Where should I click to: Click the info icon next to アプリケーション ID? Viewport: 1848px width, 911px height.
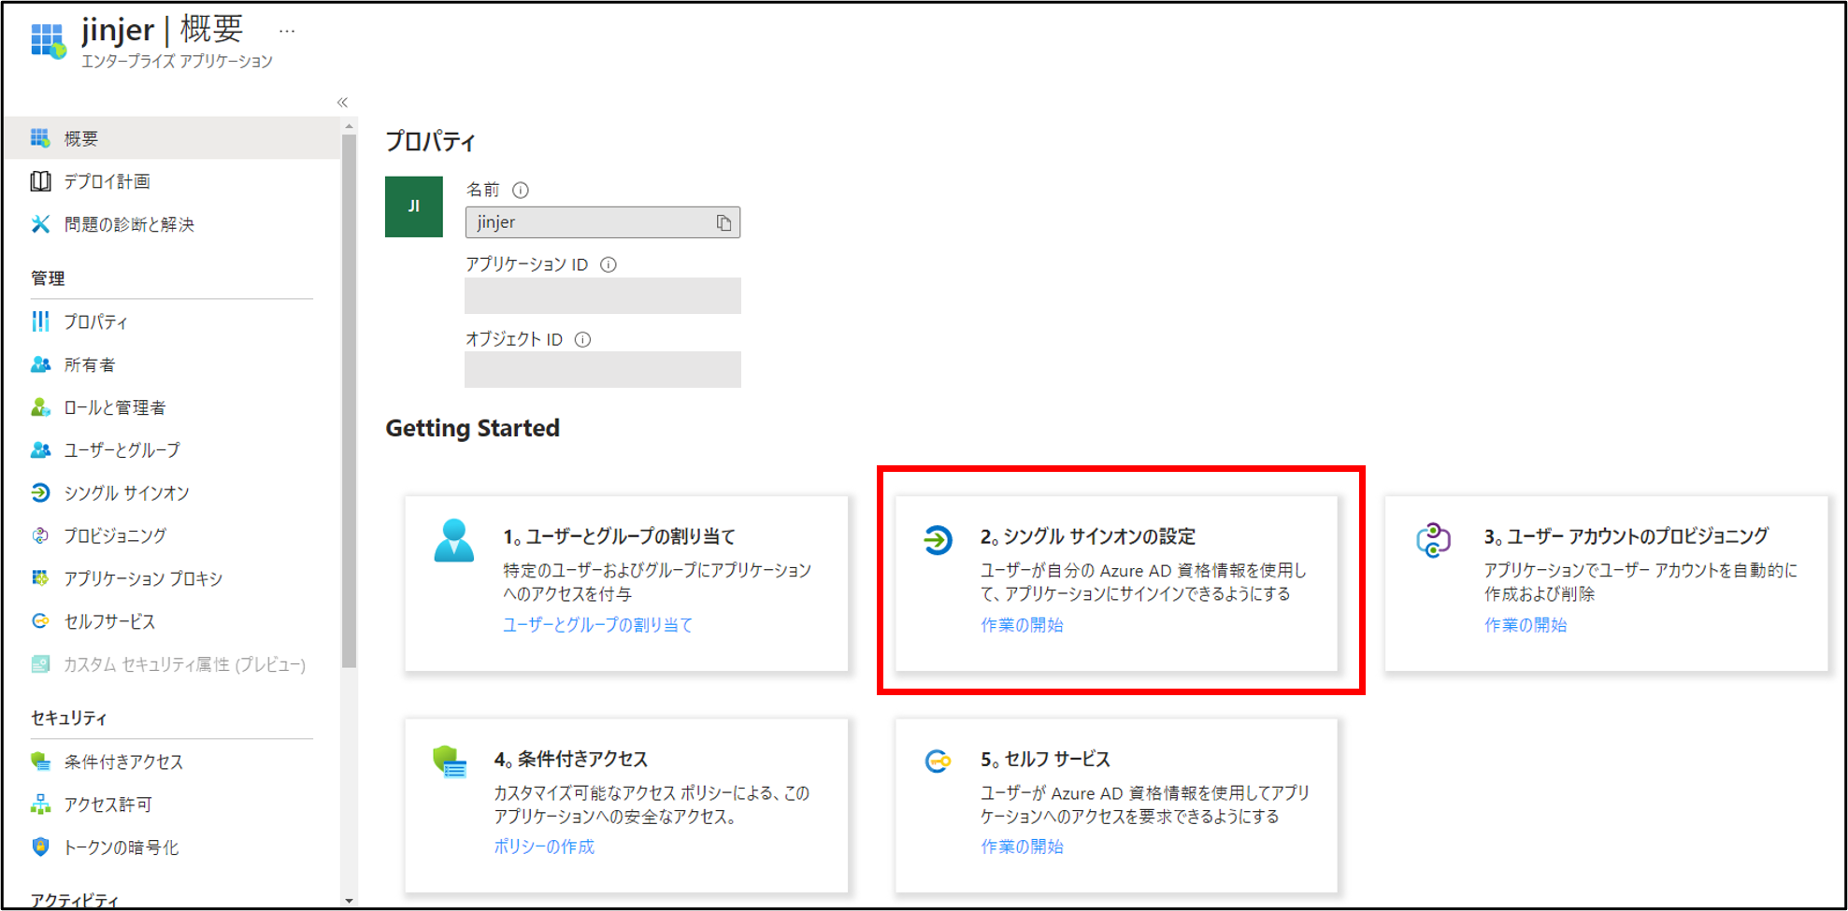[609, 264]
